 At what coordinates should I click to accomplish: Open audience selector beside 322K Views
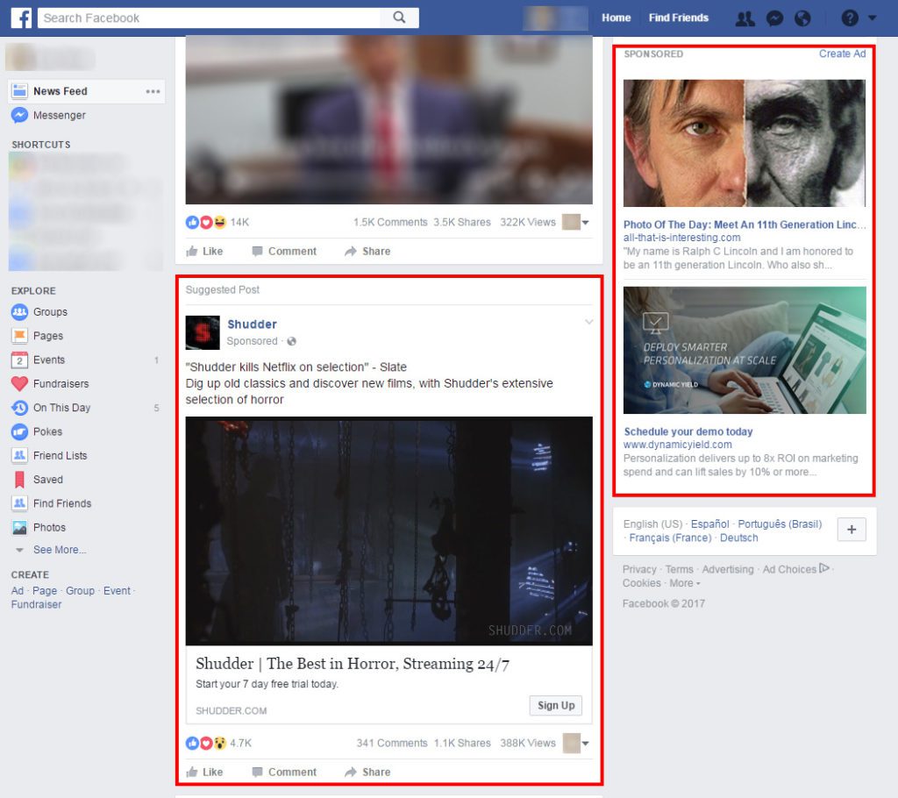tap(575, 222)
